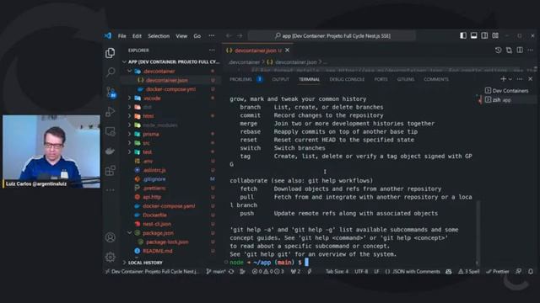Open the Selection menu
The image size is (540, 303).
[159, 35]
